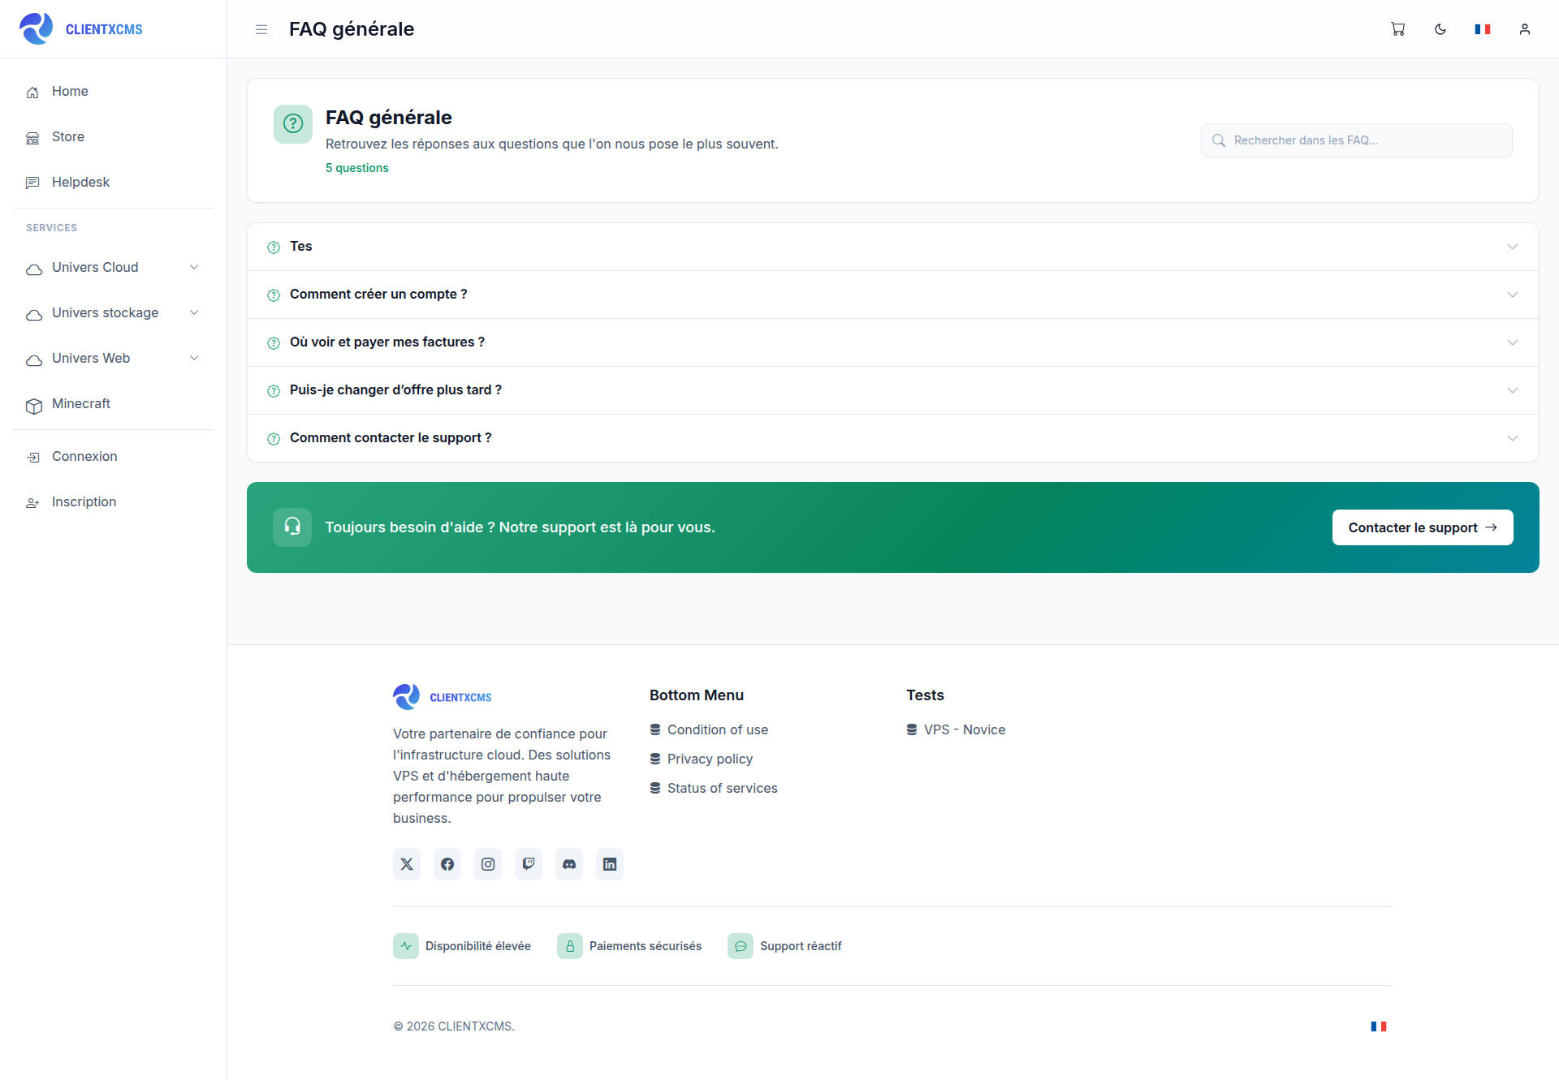Screen dimensions: 1559x1080
Task: Open the Twitch social icon
Action: (x=529, y=864)
